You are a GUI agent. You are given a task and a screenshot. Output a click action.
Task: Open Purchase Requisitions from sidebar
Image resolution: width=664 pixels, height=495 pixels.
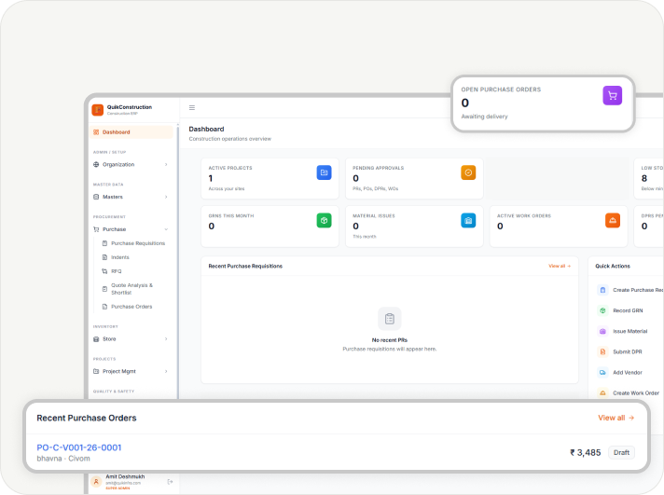pyautogui.click(x=137, y=243)
